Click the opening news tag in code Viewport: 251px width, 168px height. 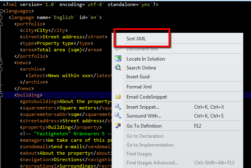pos(23,63)
